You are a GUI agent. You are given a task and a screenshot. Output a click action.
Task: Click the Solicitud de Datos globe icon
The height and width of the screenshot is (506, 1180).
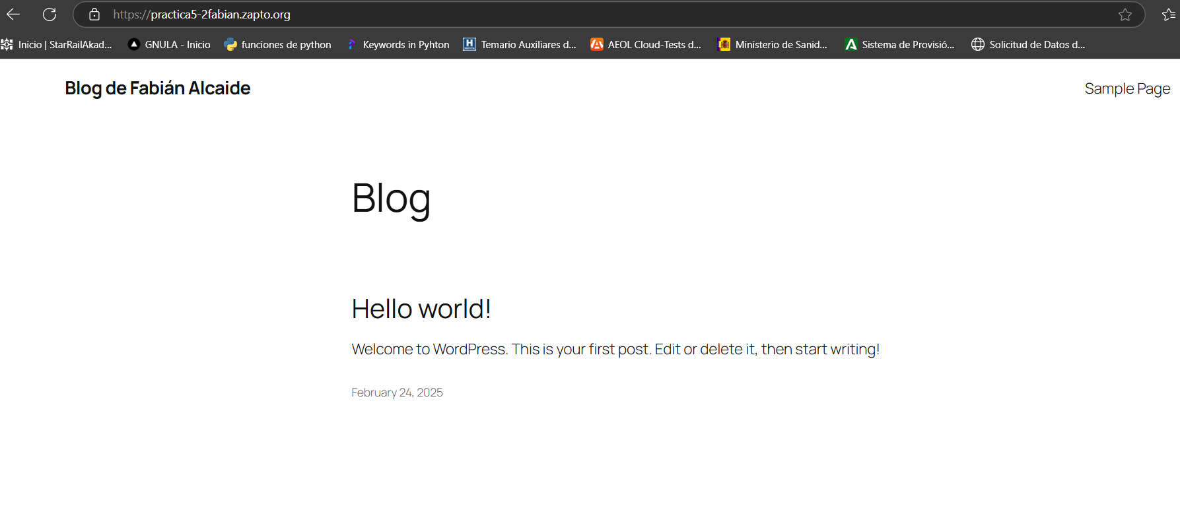[978, 44]
